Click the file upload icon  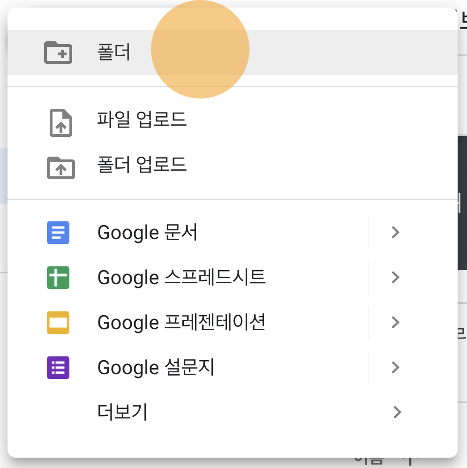[61, 123]
